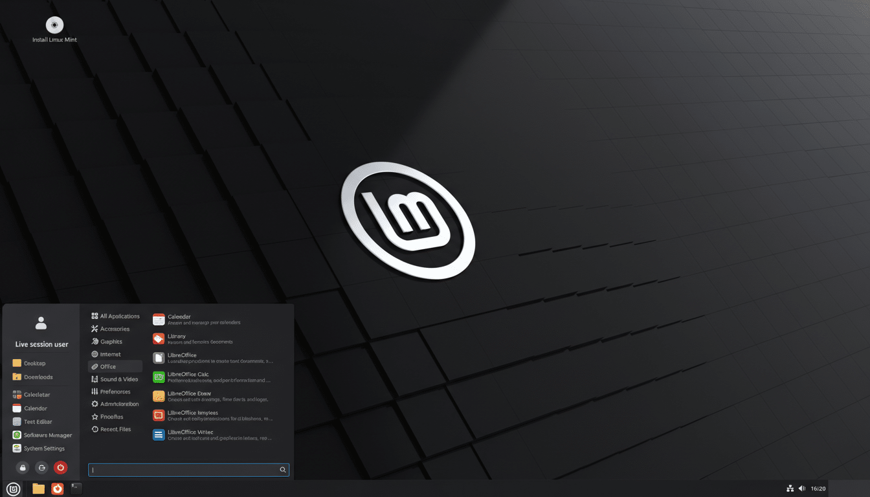Click the network icon in the system tray
This screenshot has width=870, height=497.
[x=789, y=489]
